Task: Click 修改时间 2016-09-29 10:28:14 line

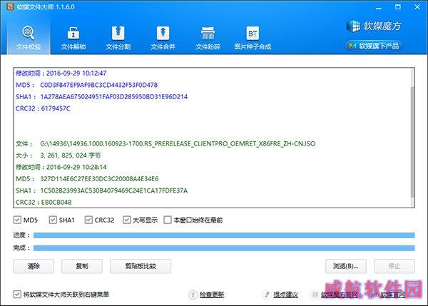Action: (61, 167)
